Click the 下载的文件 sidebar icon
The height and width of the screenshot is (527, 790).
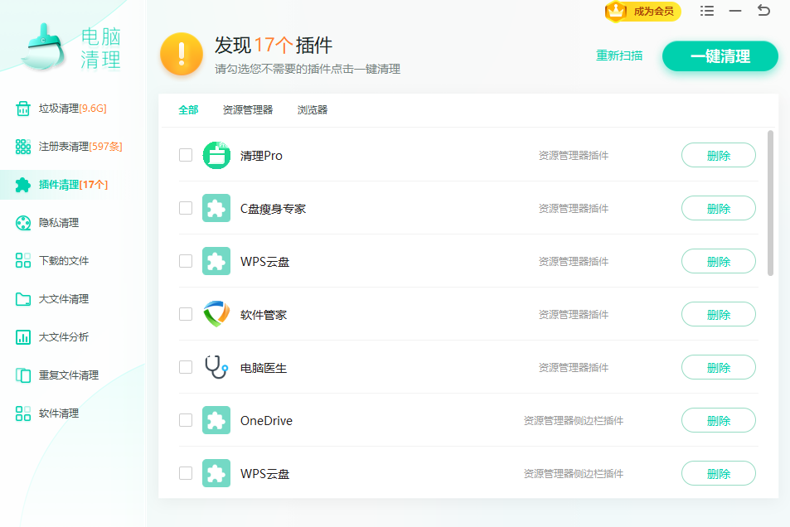tap(23, 261)
